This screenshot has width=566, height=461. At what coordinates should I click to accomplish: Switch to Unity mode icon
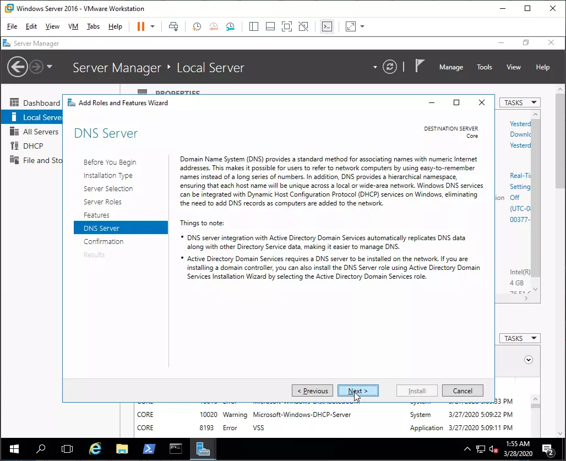[x=303, y=26]
